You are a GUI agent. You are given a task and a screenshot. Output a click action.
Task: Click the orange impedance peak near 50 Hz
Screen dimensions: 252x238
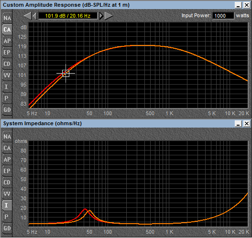tap(89, 211)
